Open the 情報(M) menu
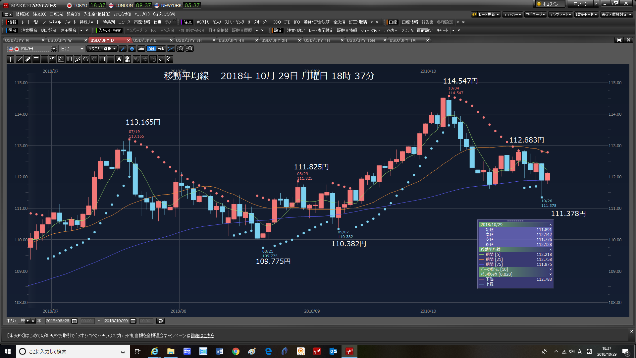Screen dimensions: 636x358 (23, 14)
